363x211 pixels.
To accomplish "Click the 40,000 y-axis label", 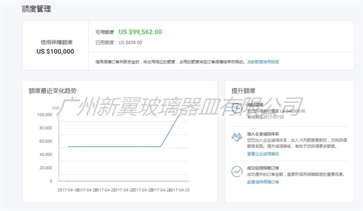I will point(45,154).
